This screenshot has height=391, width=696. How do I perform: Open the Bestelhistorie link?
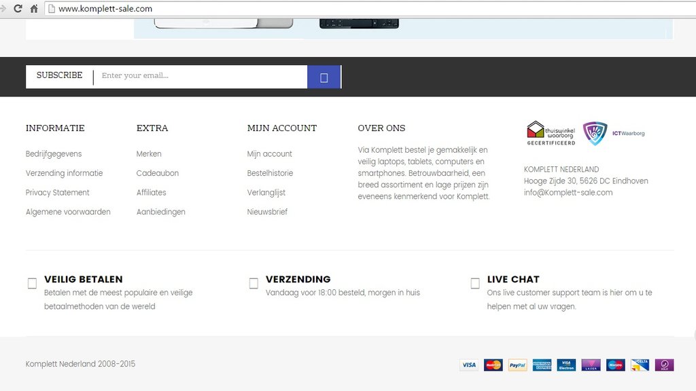[270, 173]
